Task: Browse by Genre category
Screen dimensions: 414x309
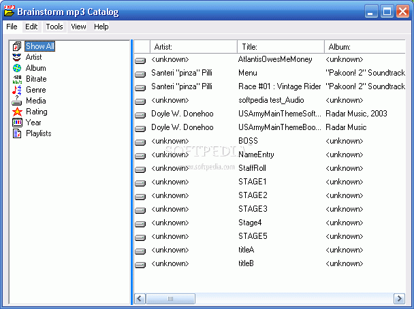Action: 36,90
